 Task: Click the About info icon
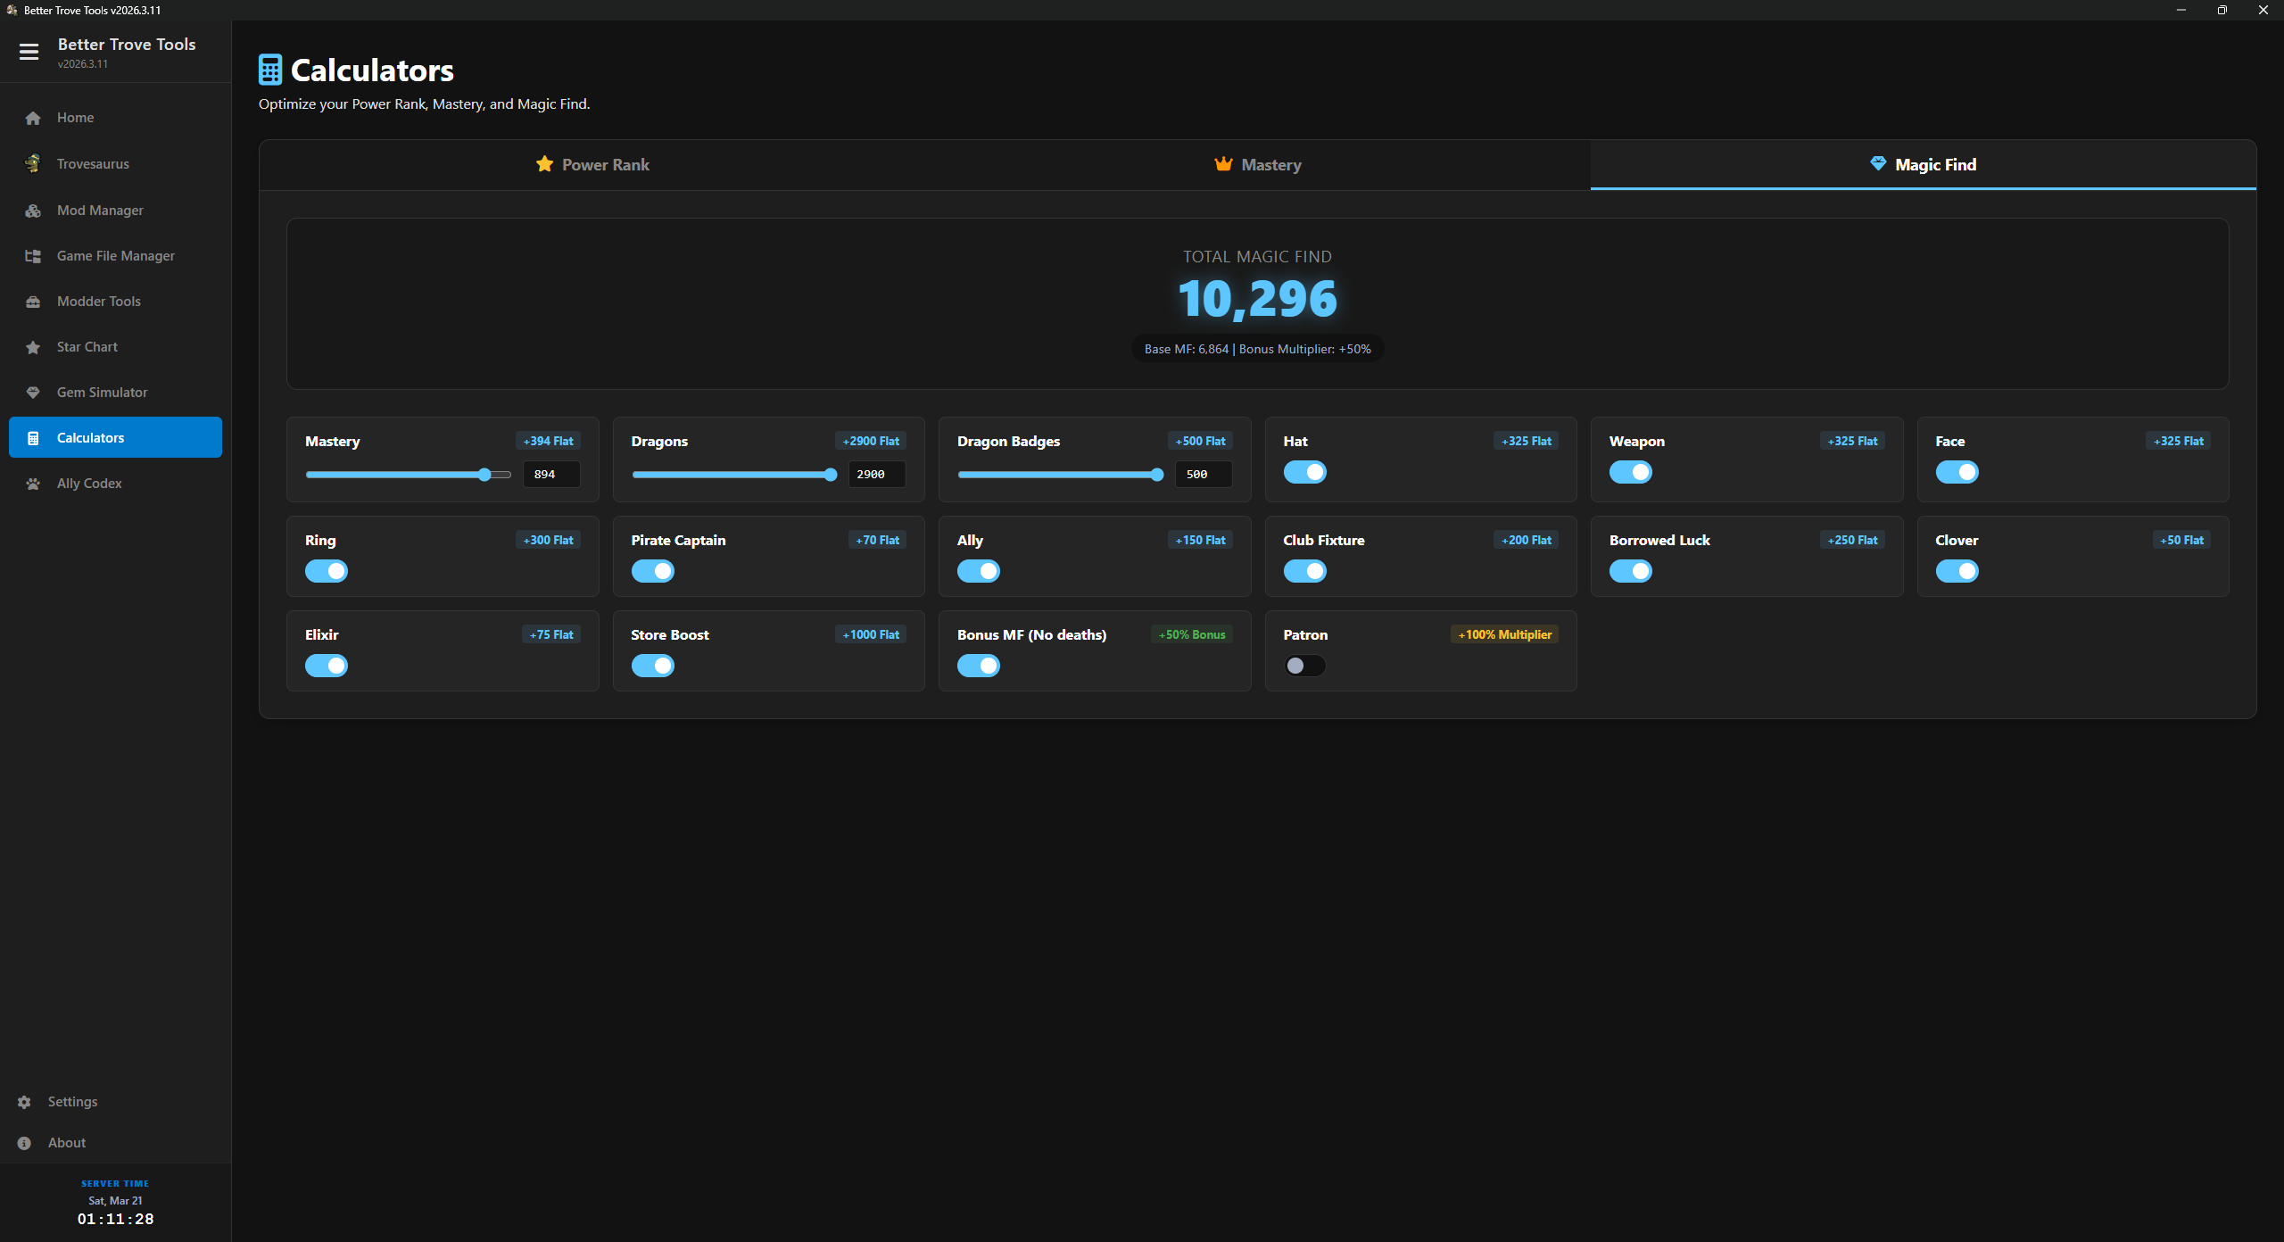pyautogui.click(x=24, y=1143)
